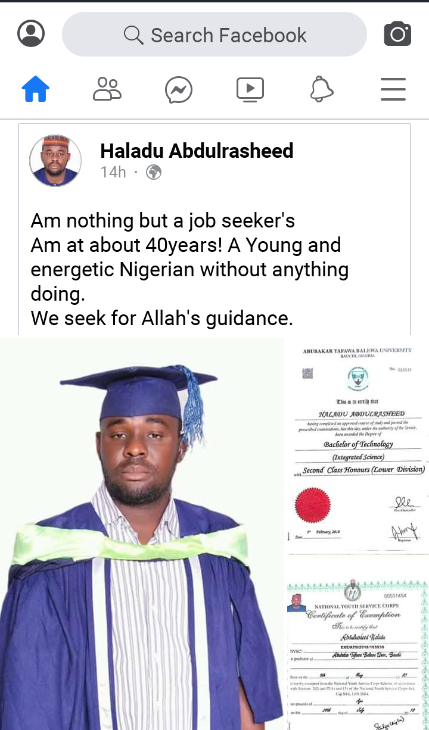Open the Messenger icon

point(179,91)
